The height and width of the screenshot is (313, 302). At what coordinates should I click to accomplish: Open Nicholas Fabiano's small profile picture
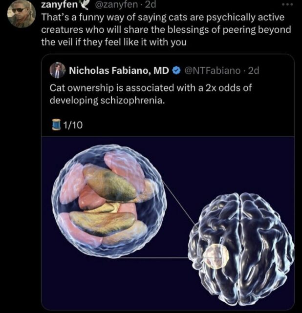tap(58, 70)
